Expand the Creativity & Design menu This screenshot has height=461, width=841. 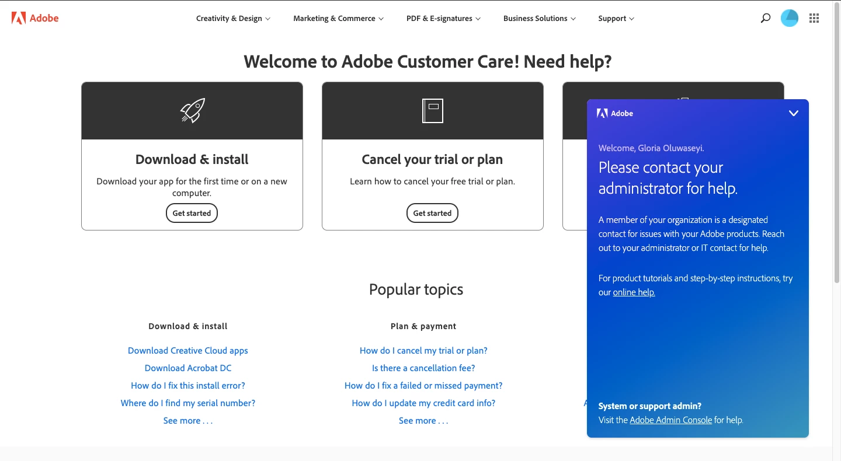pos(233,18)
